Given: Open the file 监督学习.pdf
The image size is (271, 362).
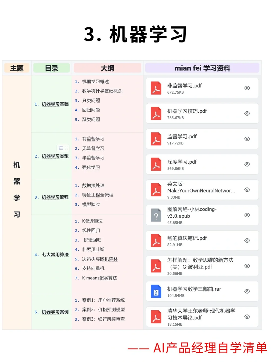Looking at the screenshot, I should [202, 139].
